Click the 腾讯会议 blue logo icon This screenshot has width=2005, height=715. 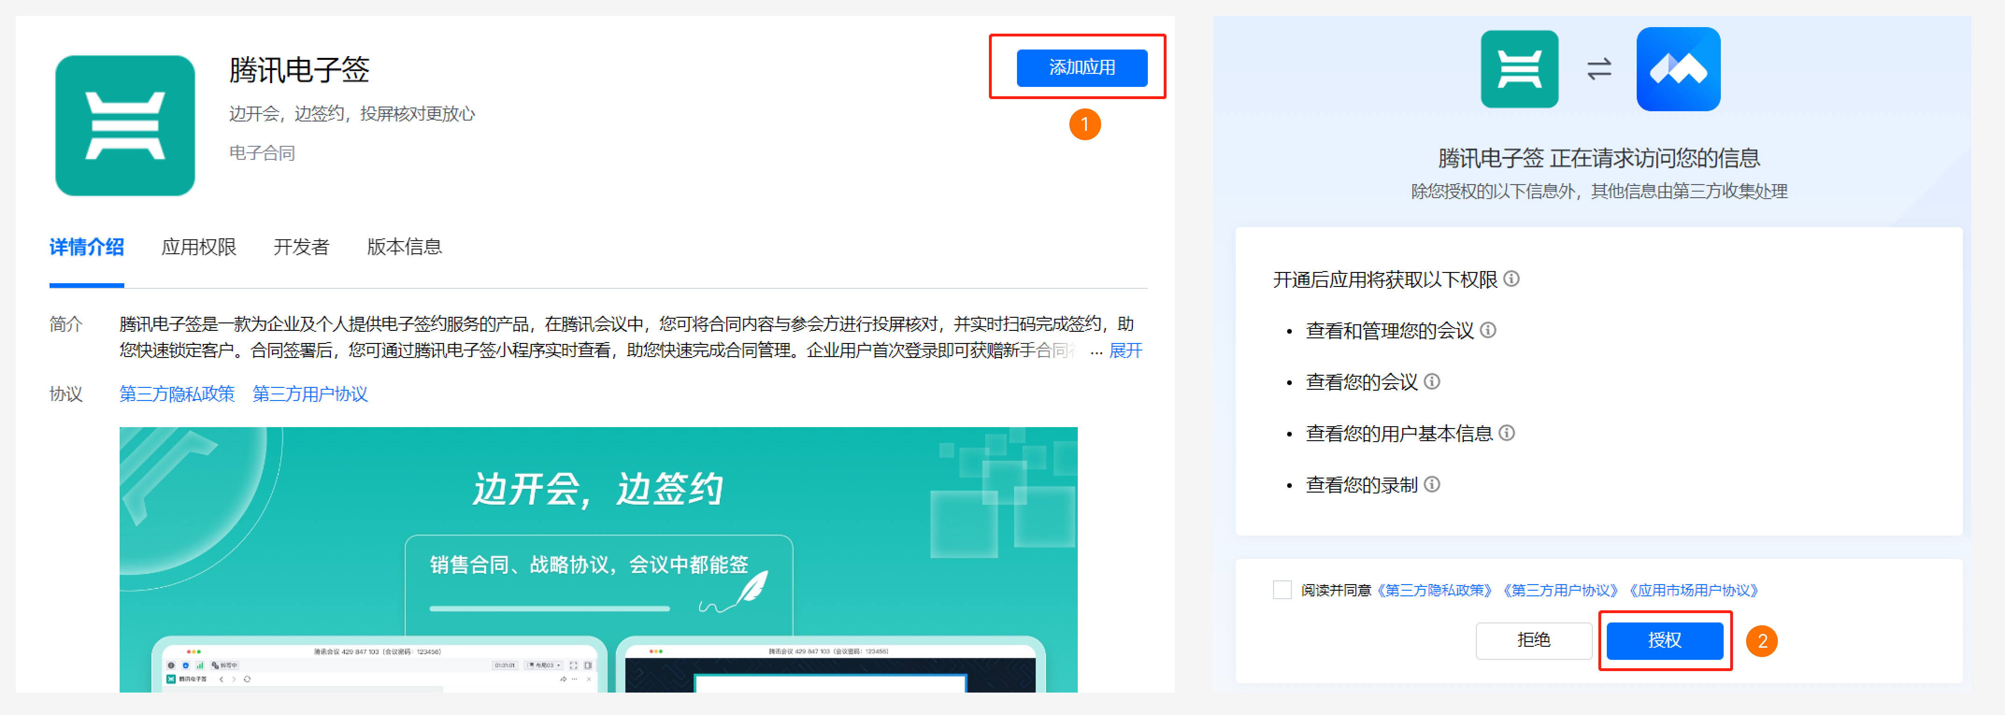coord(1678,69)
